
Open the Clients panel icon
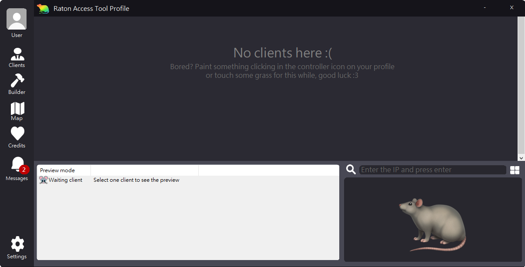click(17, 54)
